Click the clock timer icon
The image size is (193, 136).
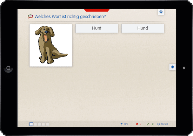click(x=158, y=124)
